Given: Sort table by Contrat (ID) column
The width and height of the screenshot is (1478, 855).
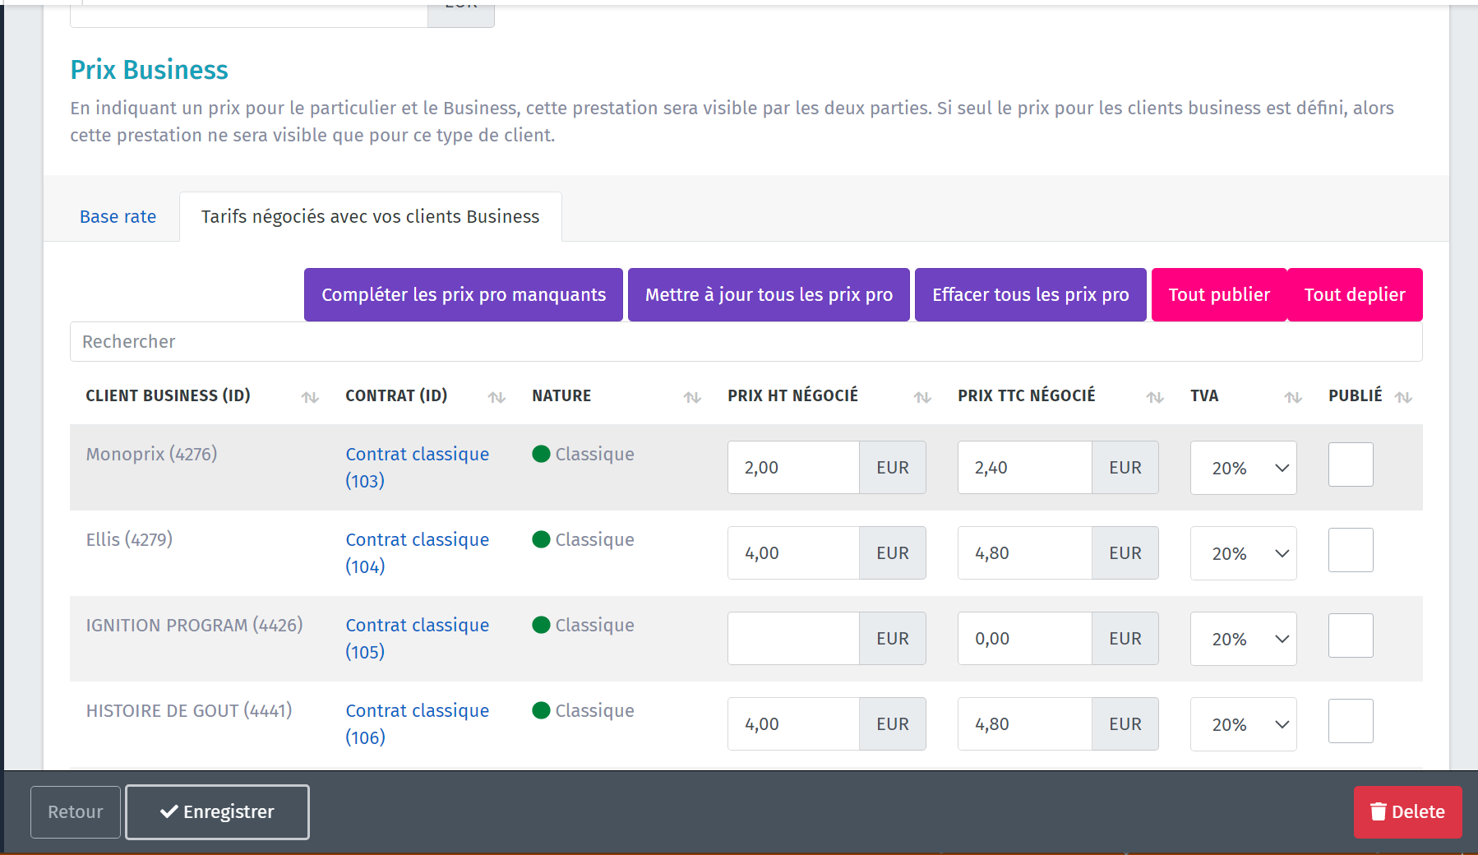Looking at the screenshot, I should point(496,397).
